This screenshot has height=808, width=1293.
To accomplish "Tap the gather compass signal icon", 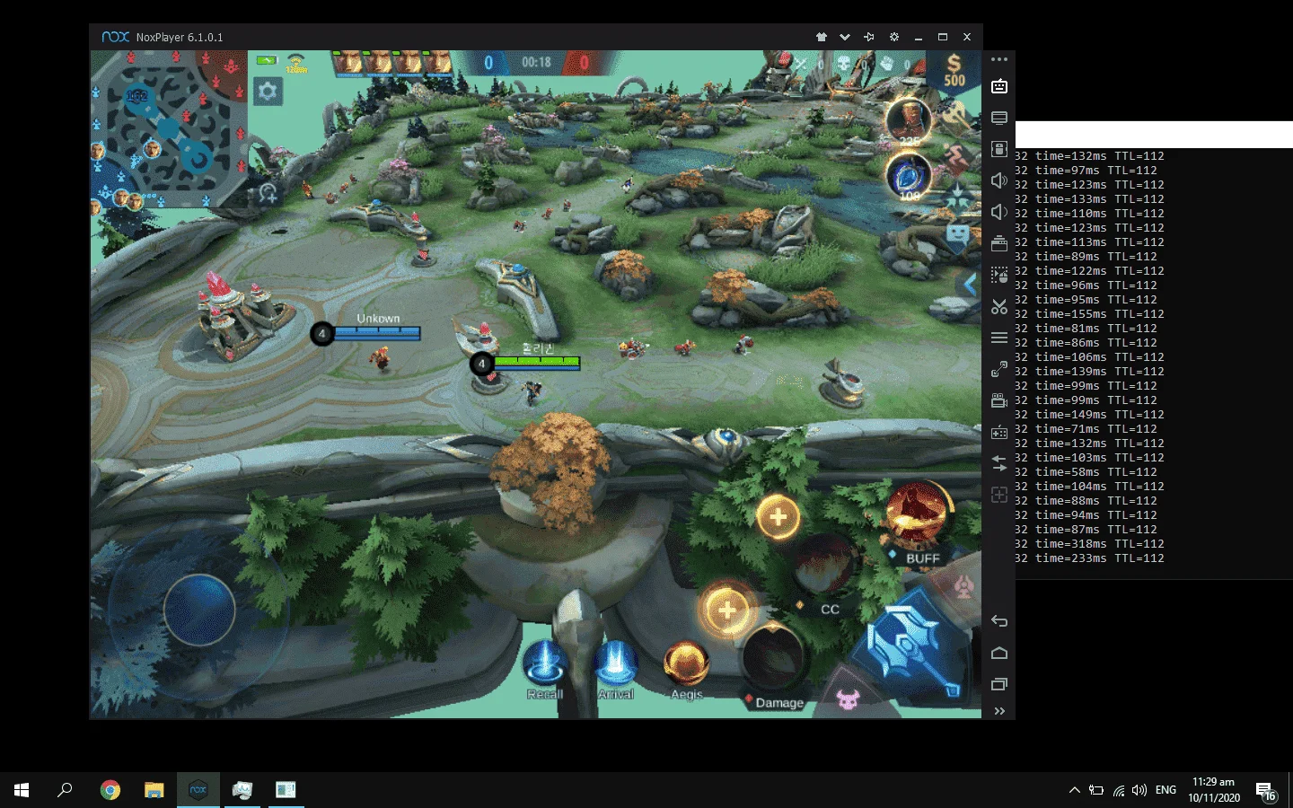I will pyautogui.click(x=958, y=198).
